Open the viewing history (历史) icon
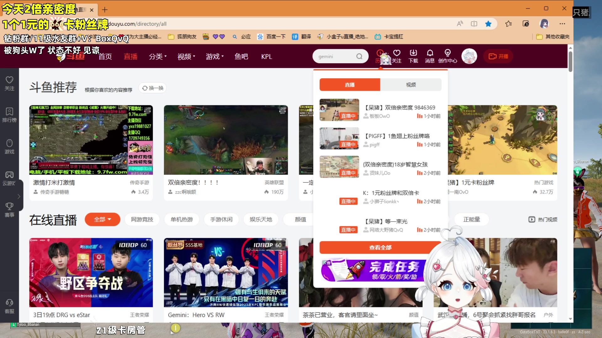Viewport: 602px width, 338px height. [x=380, y=56]
